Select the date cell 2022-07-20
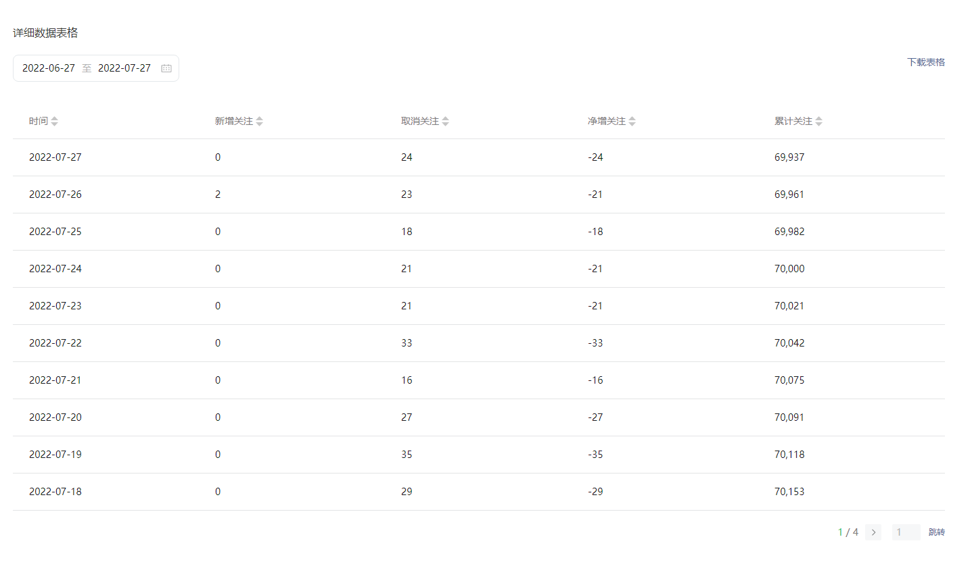Viewport: 970px width, 562px height. [55, 417]
